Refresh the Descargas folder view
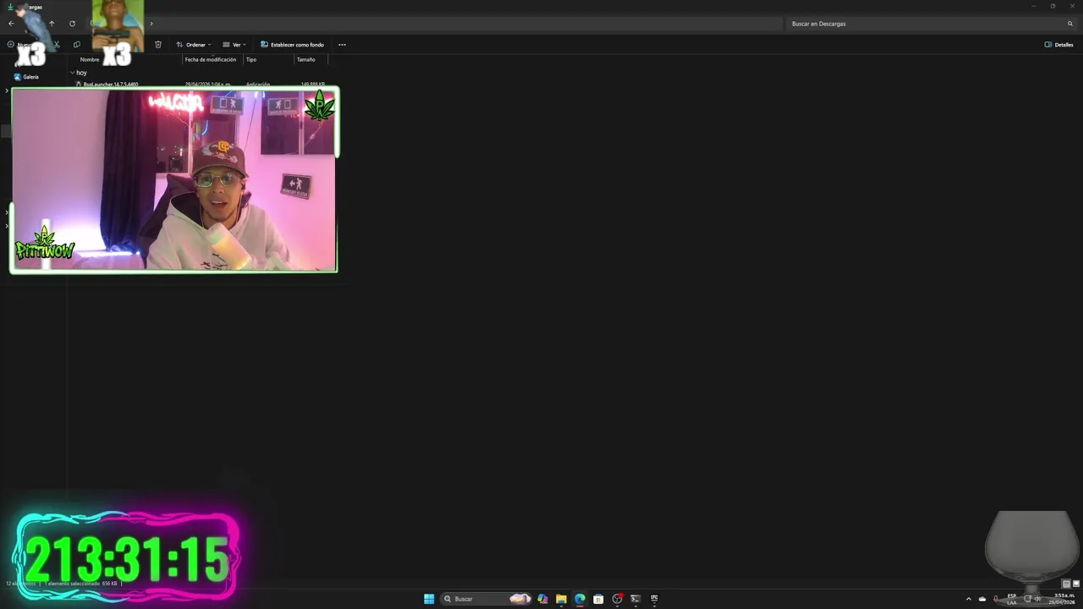The height and width of the screenshot is (609, 1083). (72, 24)
